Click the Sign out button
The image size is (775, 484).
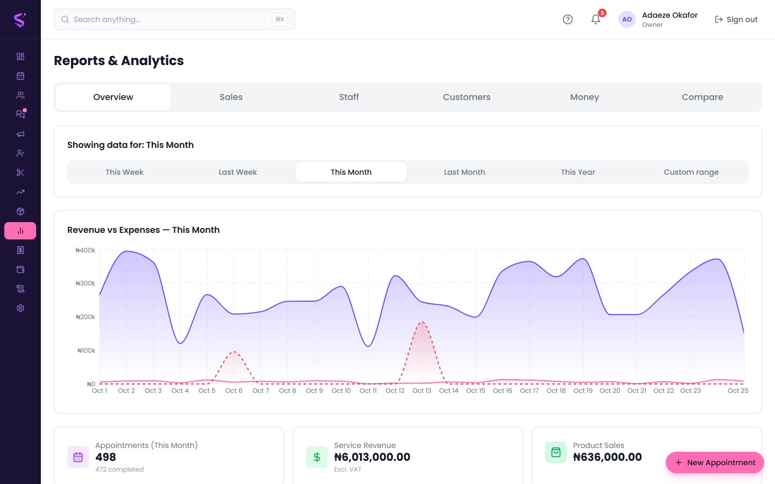[x=736, y=19]
